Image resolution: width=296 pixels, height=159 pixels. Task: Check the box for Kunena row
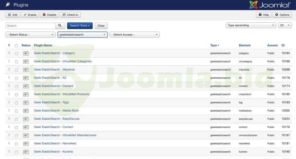click(x=16, y=152)
